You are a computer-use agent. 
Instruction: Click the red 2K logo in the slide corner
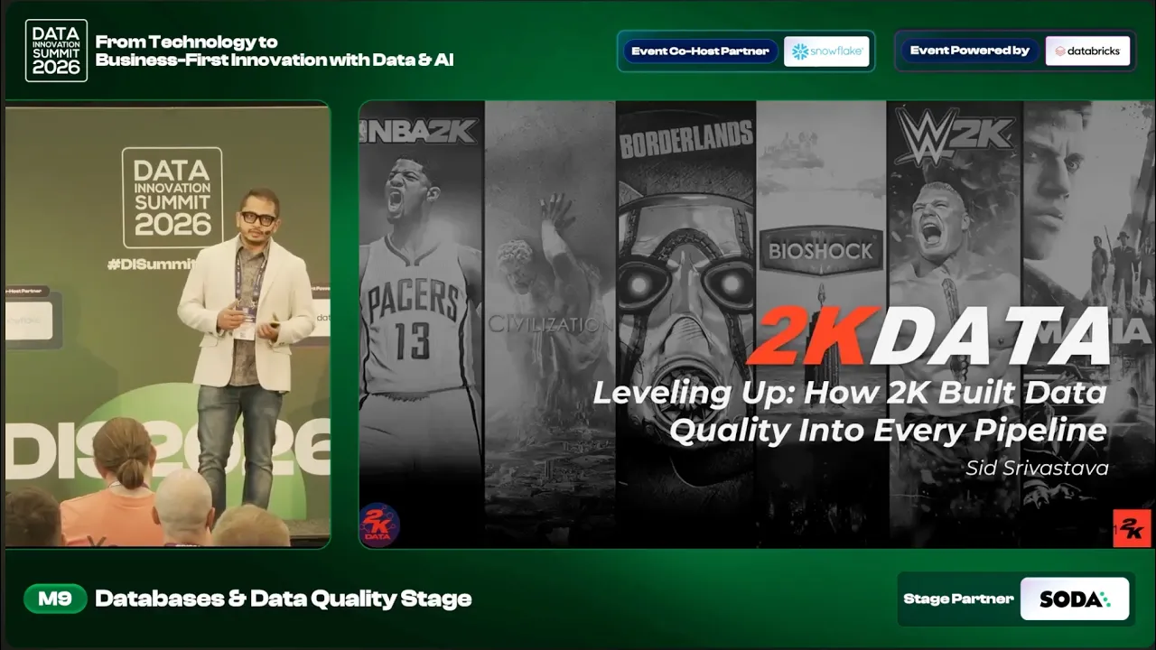point(1132,528)
